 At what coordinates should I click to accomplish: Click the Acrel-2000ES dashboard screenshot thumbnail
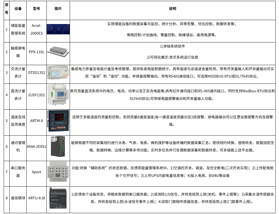pos(58,29)
